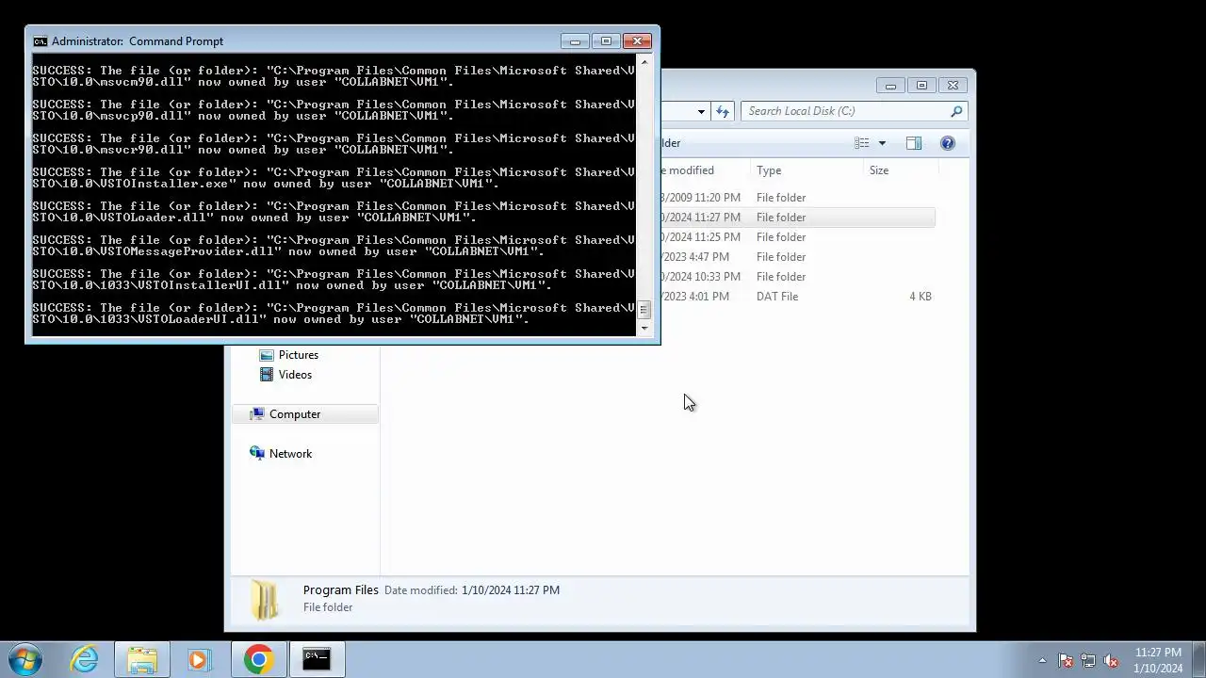Open the Start menu orb
Viewport: 1206px width, 678px height.
(x=25, y=659)
